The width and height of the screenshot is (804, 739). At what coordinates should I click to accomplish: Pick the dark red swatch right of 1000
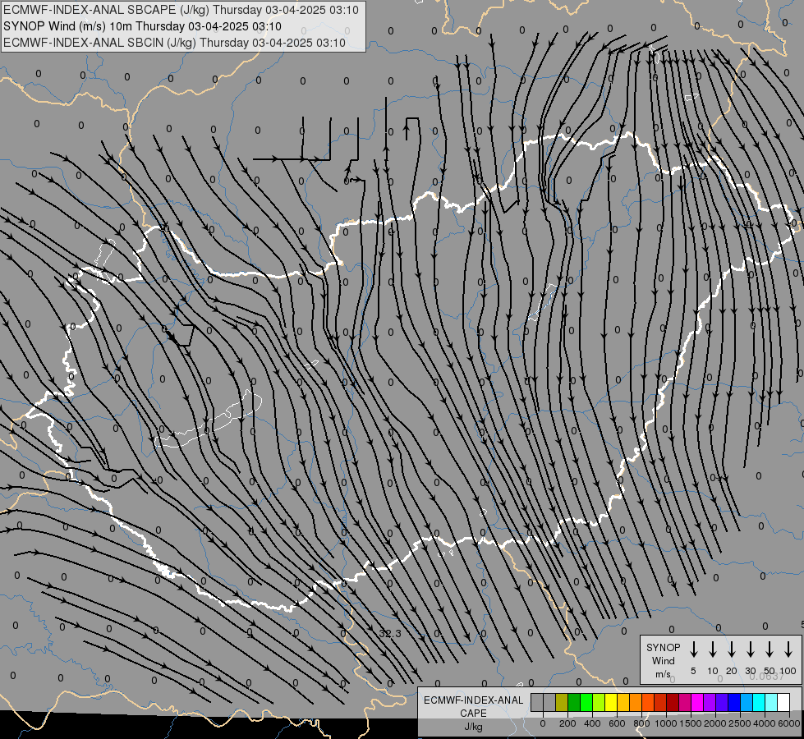click(673, 702)
